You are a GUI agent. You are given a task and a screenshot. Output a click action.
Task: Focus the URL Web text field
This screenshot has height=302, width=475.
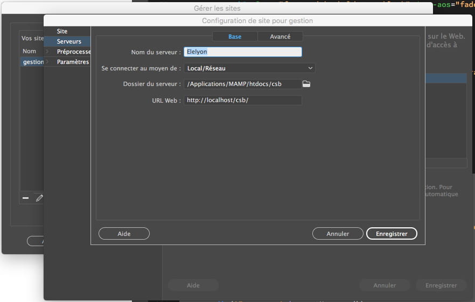tap(242, 100)
